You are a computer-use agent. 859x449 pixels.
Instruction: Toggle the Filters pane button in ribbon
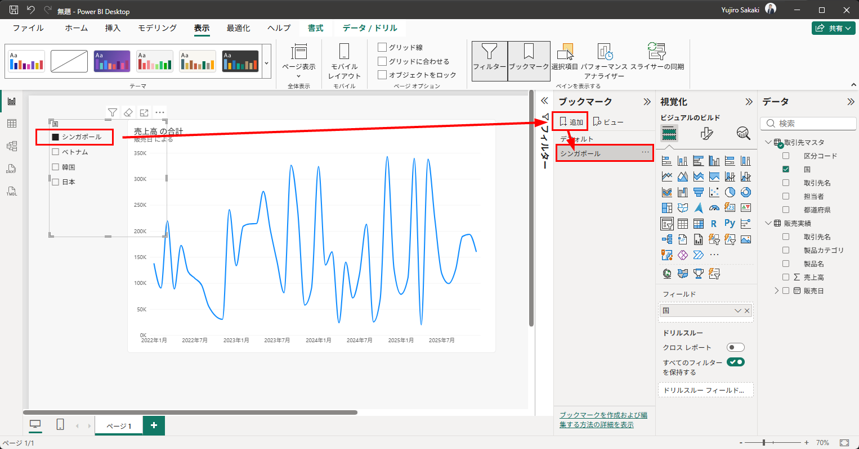pyautogui.click(x=489, y=61)
